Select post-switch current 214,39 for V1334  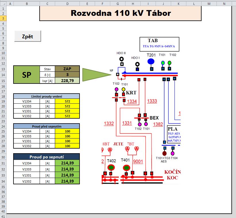coord(67,163)
